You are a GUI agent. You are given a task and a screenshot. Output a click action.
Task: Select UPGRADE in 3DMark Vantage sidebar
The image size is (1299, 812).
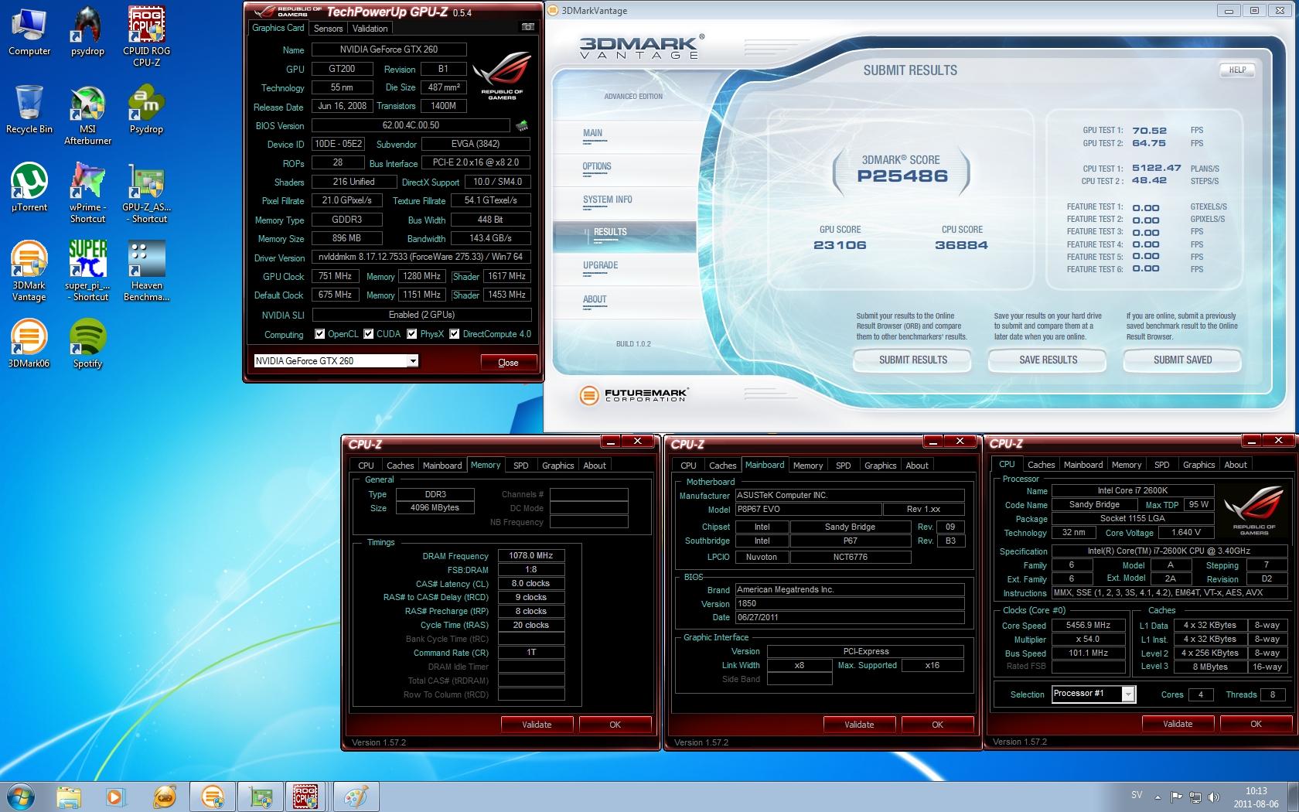pyautogui.click(x=601, y=265)
